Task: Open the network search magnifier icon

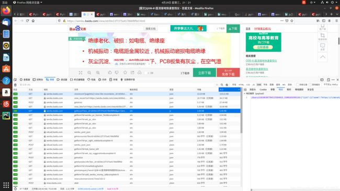Action: pyautogui.click(x=222, y=85)
